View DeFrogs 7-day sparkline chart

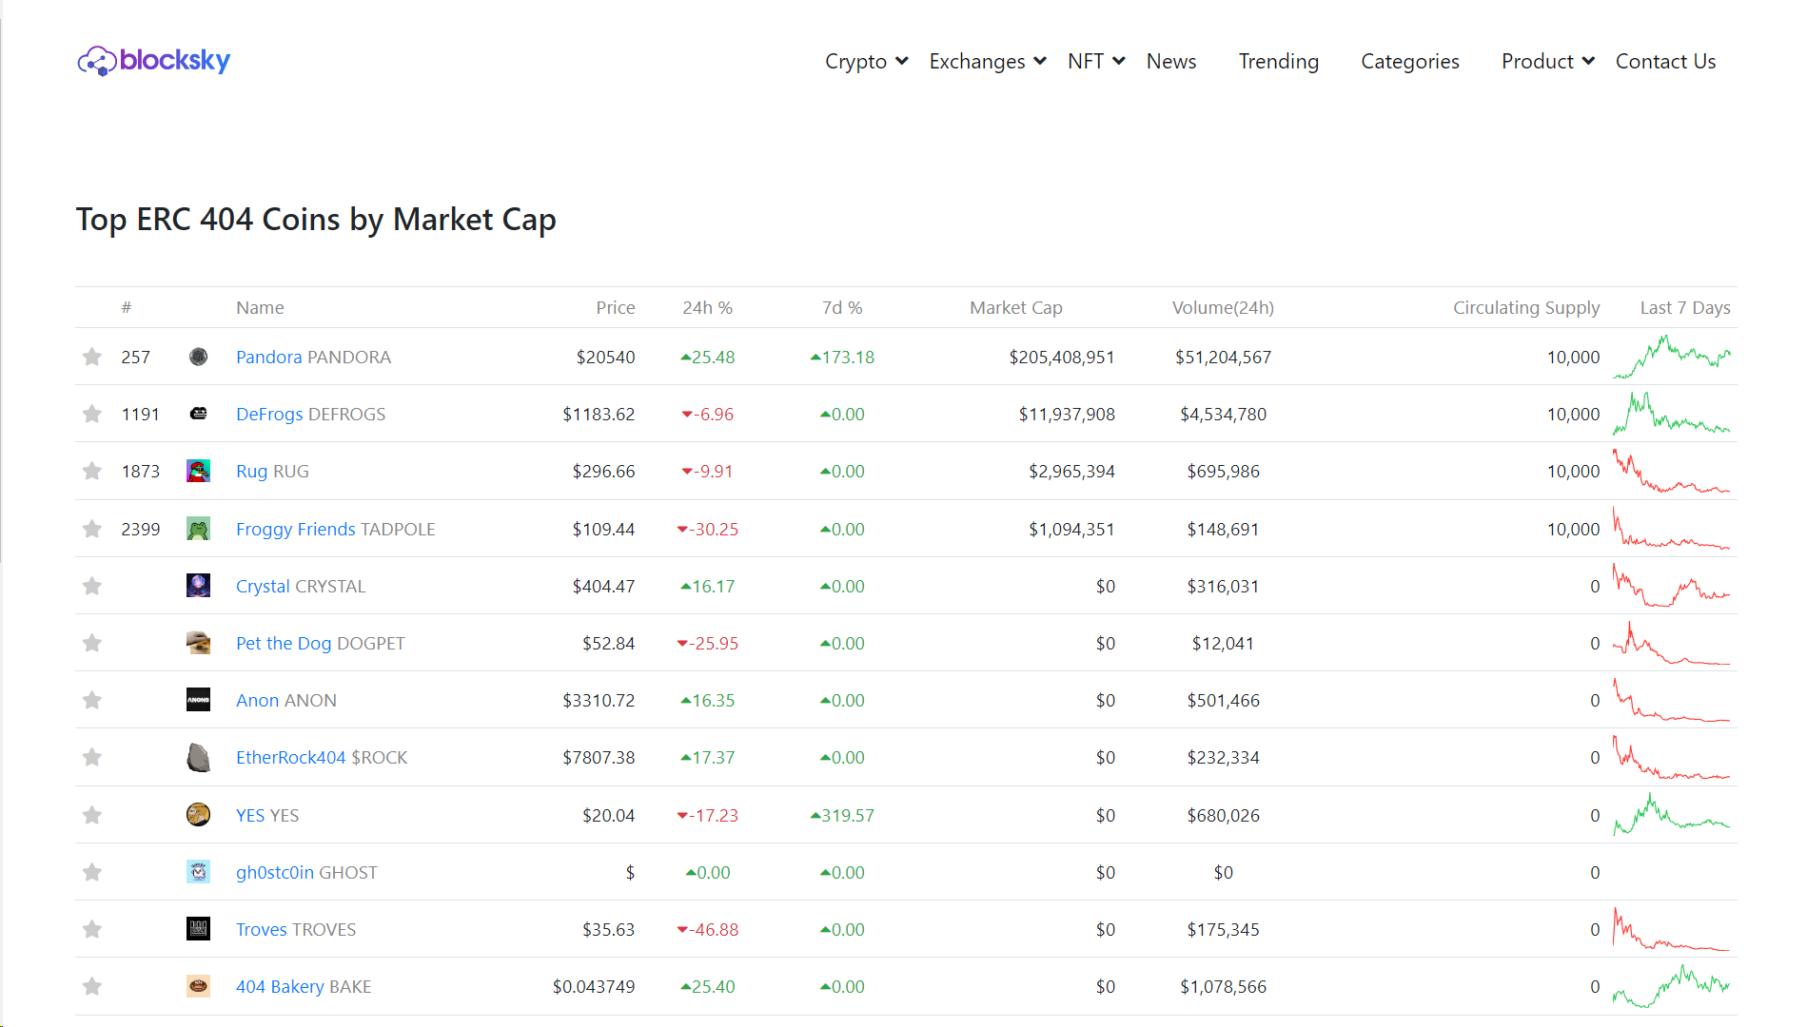(1672, 414)
